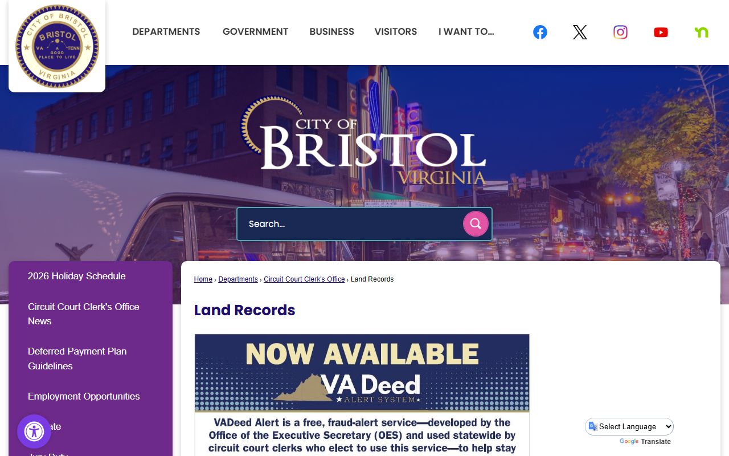Open the Select Language dropdown
Viewport: 729px width, 456px height.
coord(629,426)
